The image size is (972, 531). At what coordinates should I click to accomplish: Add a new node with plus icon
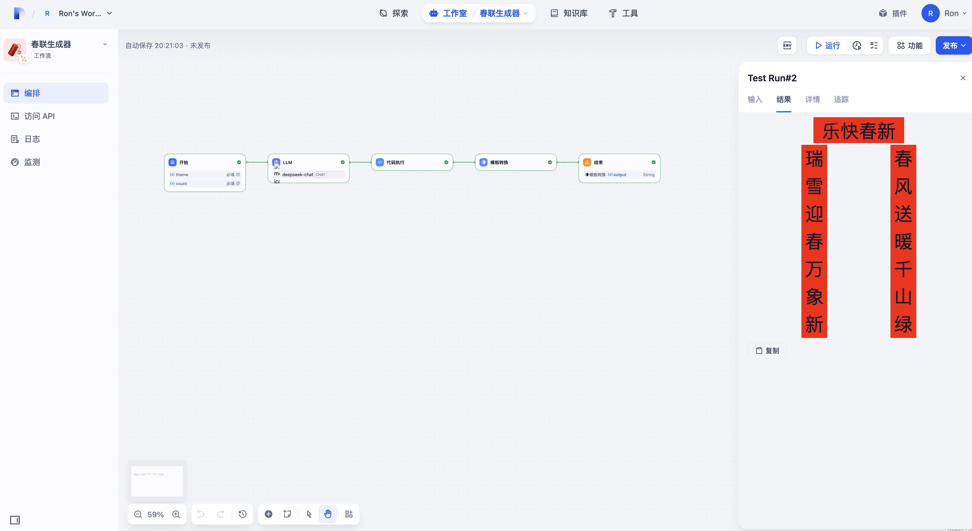pos(268,514)
